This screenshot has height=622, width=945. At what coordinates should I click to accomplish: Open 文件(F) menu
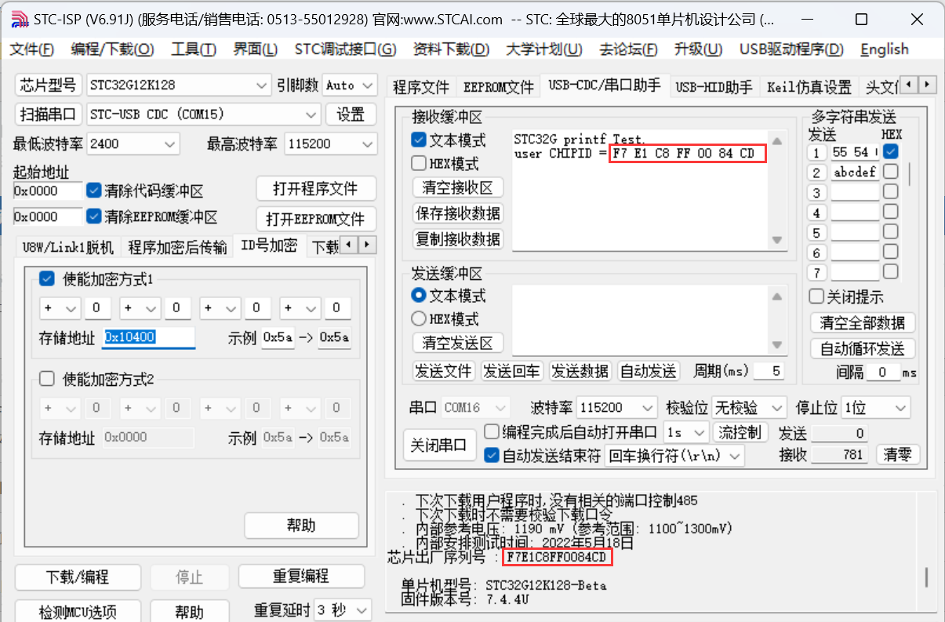point(32,49)
